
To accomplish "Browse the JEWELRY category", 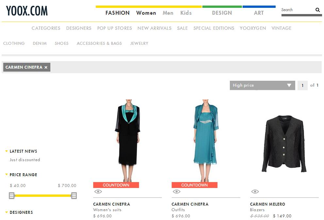I will tap(139, 43).
